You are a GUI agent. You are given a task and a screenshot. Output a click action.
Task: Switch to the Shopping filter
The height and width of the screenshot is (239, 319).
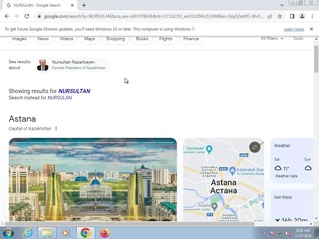115,39
